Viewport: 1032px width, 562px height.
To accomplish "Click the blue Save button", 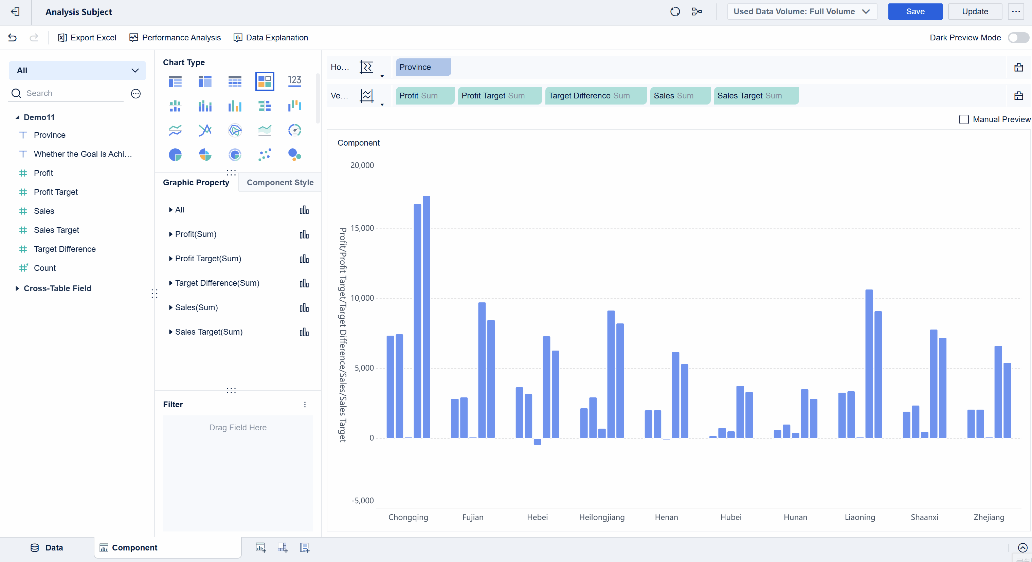I will pos(915,12).
